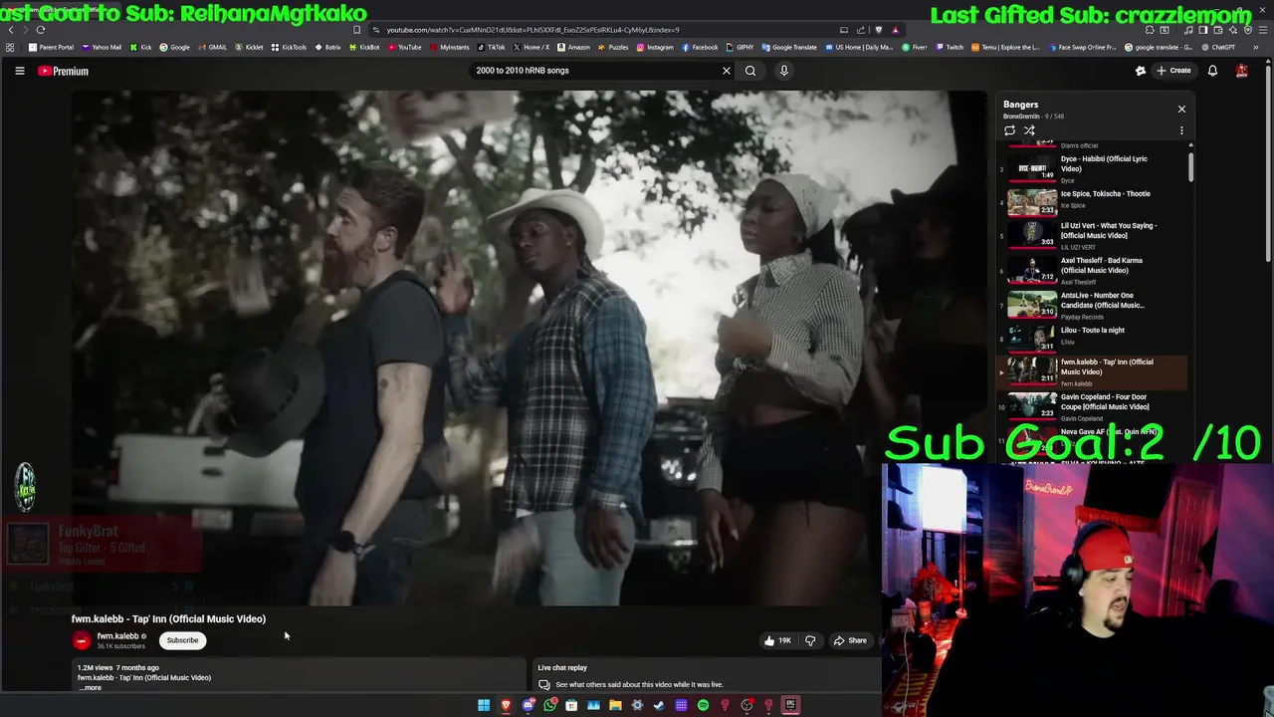Viewport: 1274px width, 717px height.
Task: Open the TikTok bookmark
Action: click(492, 47)
